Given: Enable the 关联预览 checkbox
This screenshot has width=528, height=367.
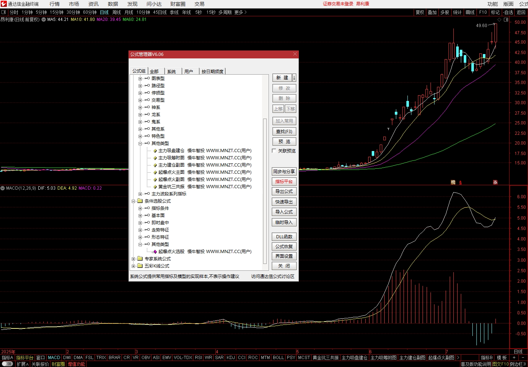Looking at the screenshot, I should tap(274, 151).
